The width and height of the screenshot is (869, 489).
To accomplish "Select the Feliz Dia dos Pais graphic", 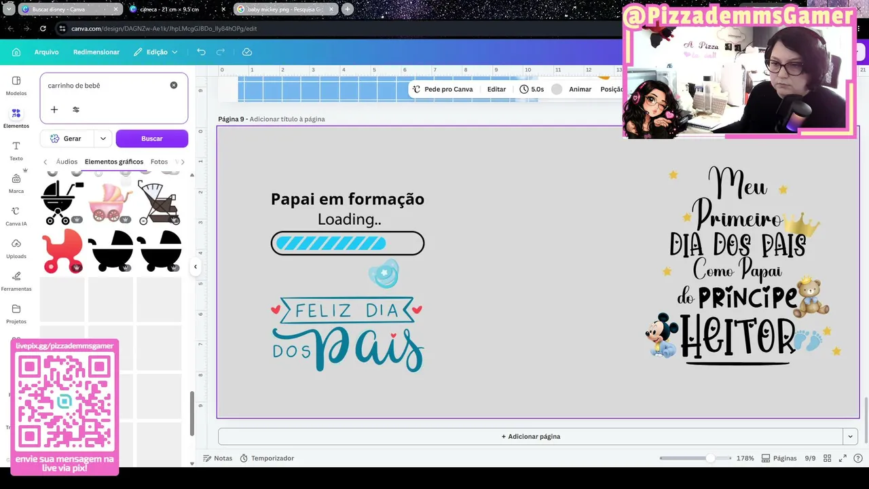I will [348, 335].
